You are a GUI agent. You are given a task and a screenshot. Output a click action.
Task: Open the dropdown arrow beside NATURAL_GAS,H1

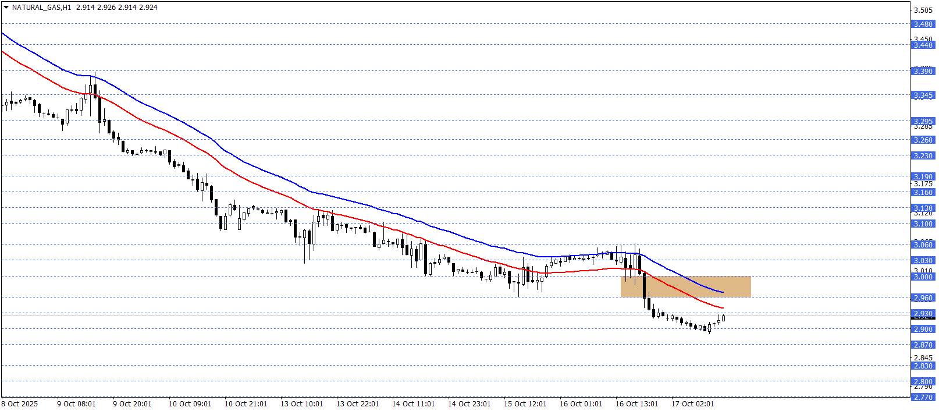6,8
